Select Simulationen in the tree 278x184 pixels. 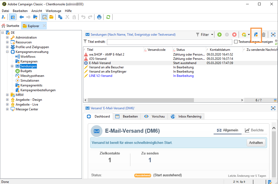30,81
